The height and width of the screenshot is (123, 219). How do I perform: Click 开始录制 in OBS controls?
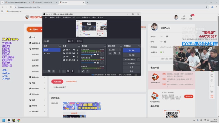(x=132, y=55)
